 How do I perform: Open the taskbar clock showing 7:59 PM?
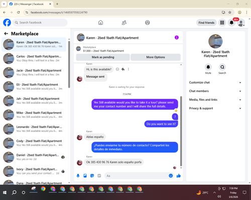(x=233, y=192)
